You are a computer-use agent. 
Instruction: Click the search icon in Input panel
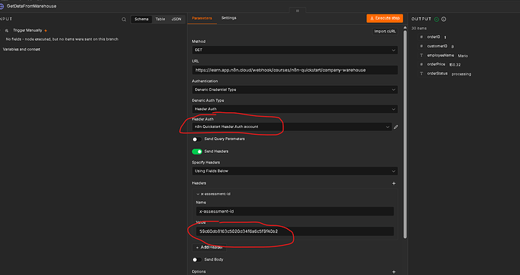(124, 20)
